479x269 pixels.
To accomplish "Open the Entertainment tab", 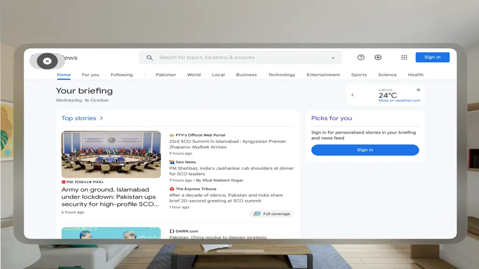I will (323, 75).
